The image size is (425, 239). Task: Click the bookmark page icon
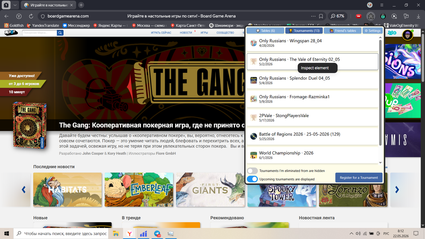(x=321, y=16)
